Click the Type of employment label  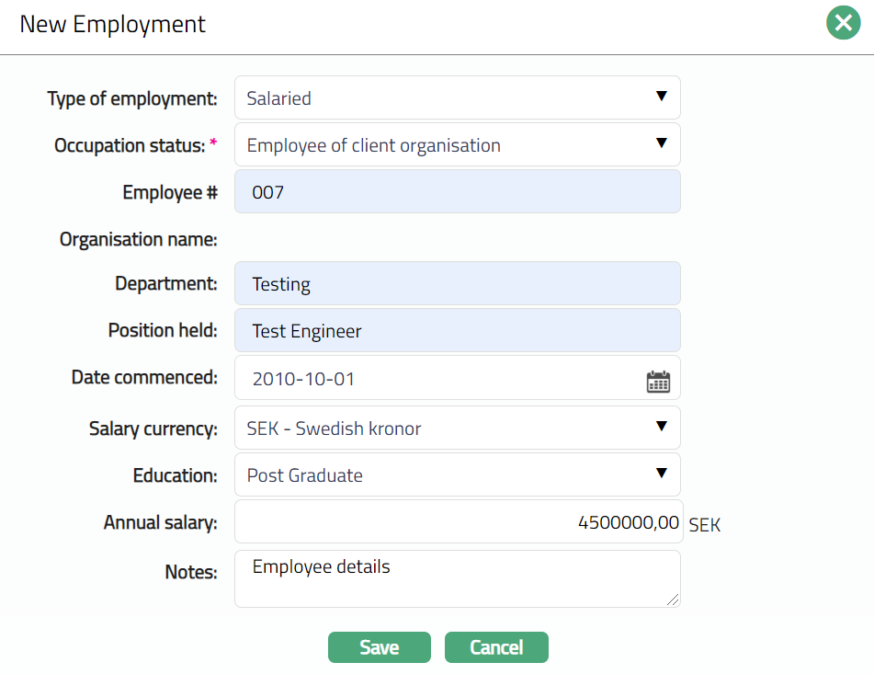coord(132,98)
